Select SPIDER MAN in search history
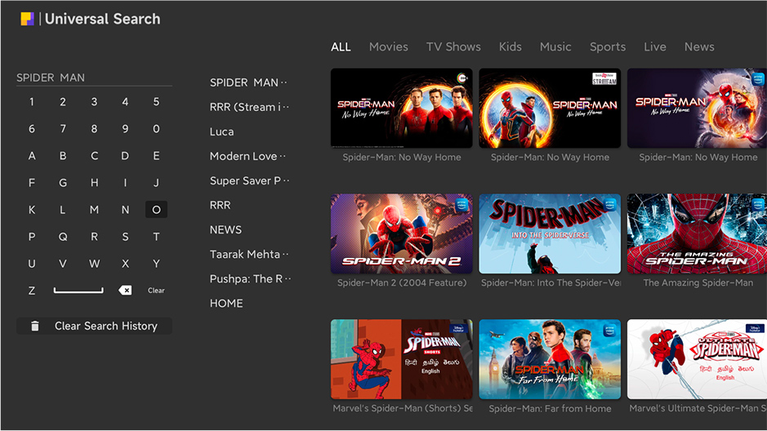This screenshot has width=767, height=431. pos(248,82)
